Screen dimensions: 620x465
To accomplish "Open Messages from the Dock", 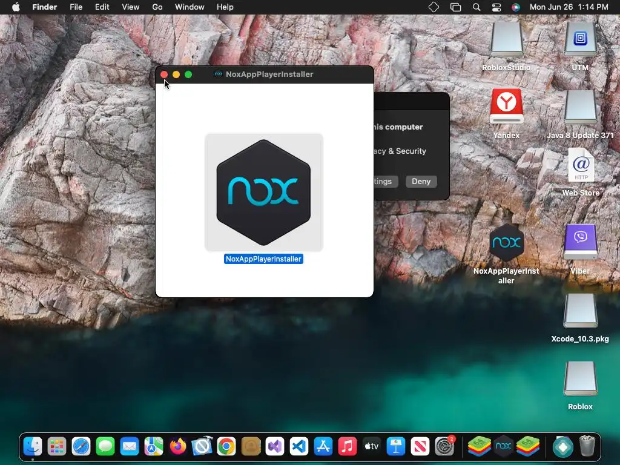I will 105,447.
